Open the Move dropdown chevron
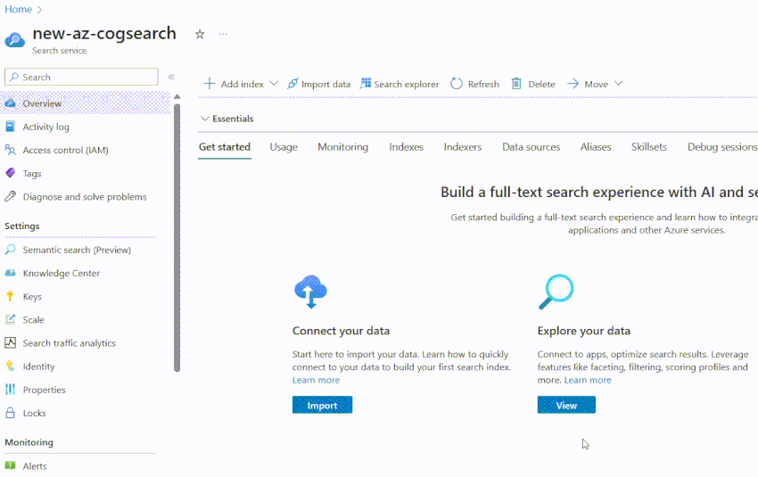 (x=618, y=83)
